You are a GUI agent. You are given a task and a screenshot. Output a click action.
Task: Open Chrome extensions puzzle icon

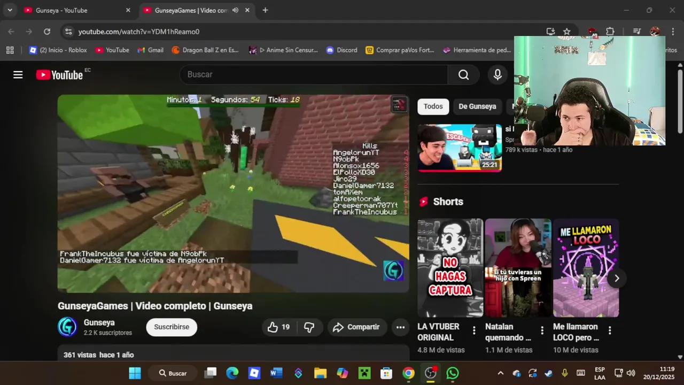610,32
